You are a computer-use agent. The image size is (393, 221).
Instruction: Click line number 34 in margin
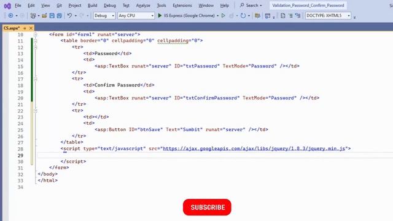coord(20,187)
